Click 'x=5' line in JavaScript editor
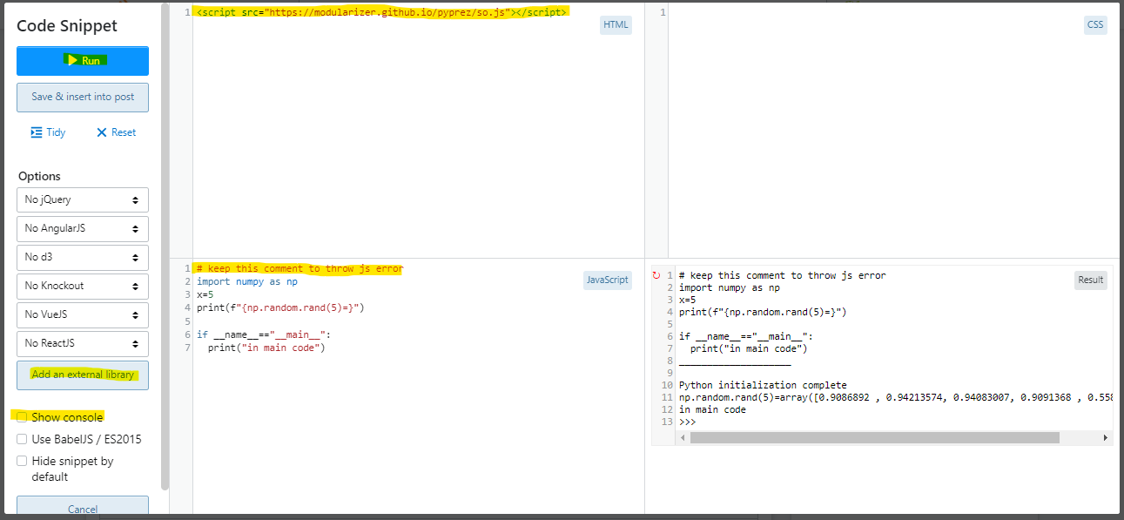 205,294
